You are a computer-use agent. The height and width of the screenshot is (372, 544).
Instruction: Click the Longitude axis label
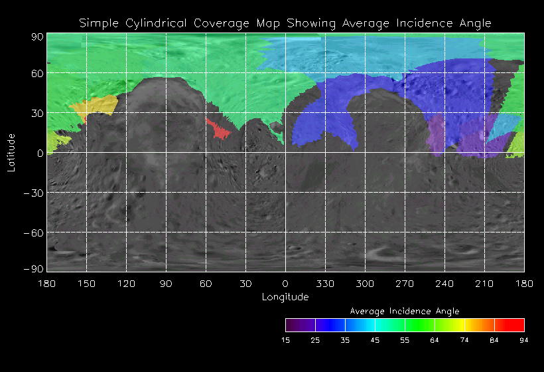(x=285, y=297)
